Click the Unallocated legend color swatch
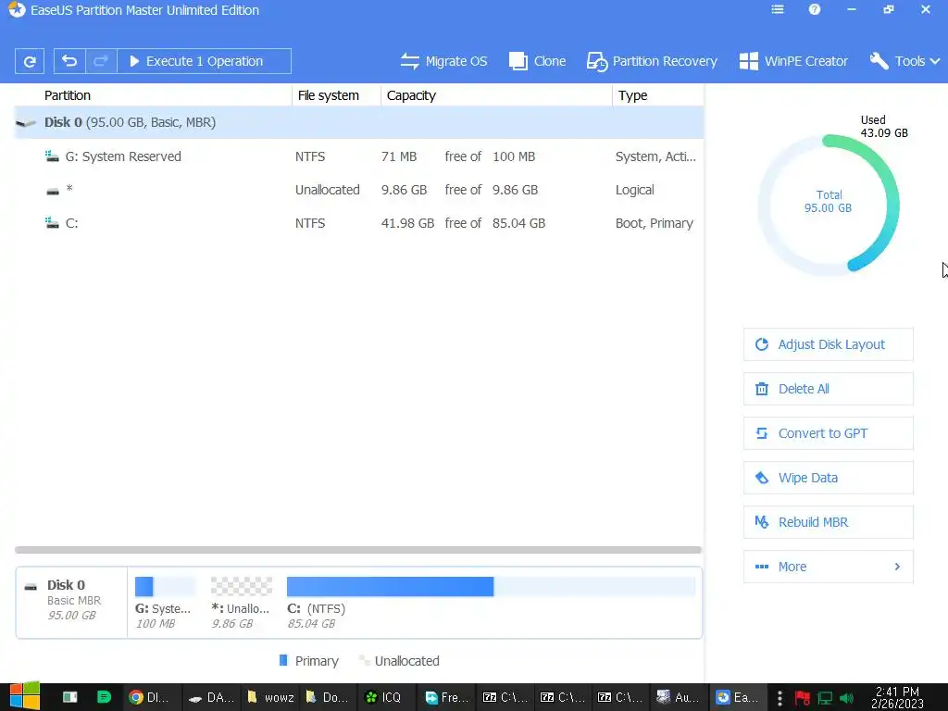Image resolution: width=948 pixels, height=711 pixels. [363, 660]
